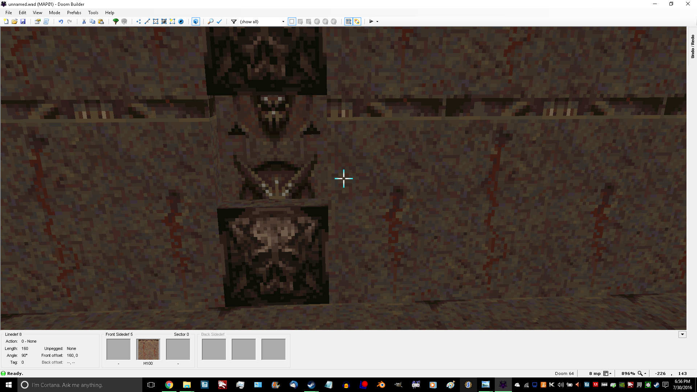Run the map analysis check tool
697x392 pixels.
219,21
